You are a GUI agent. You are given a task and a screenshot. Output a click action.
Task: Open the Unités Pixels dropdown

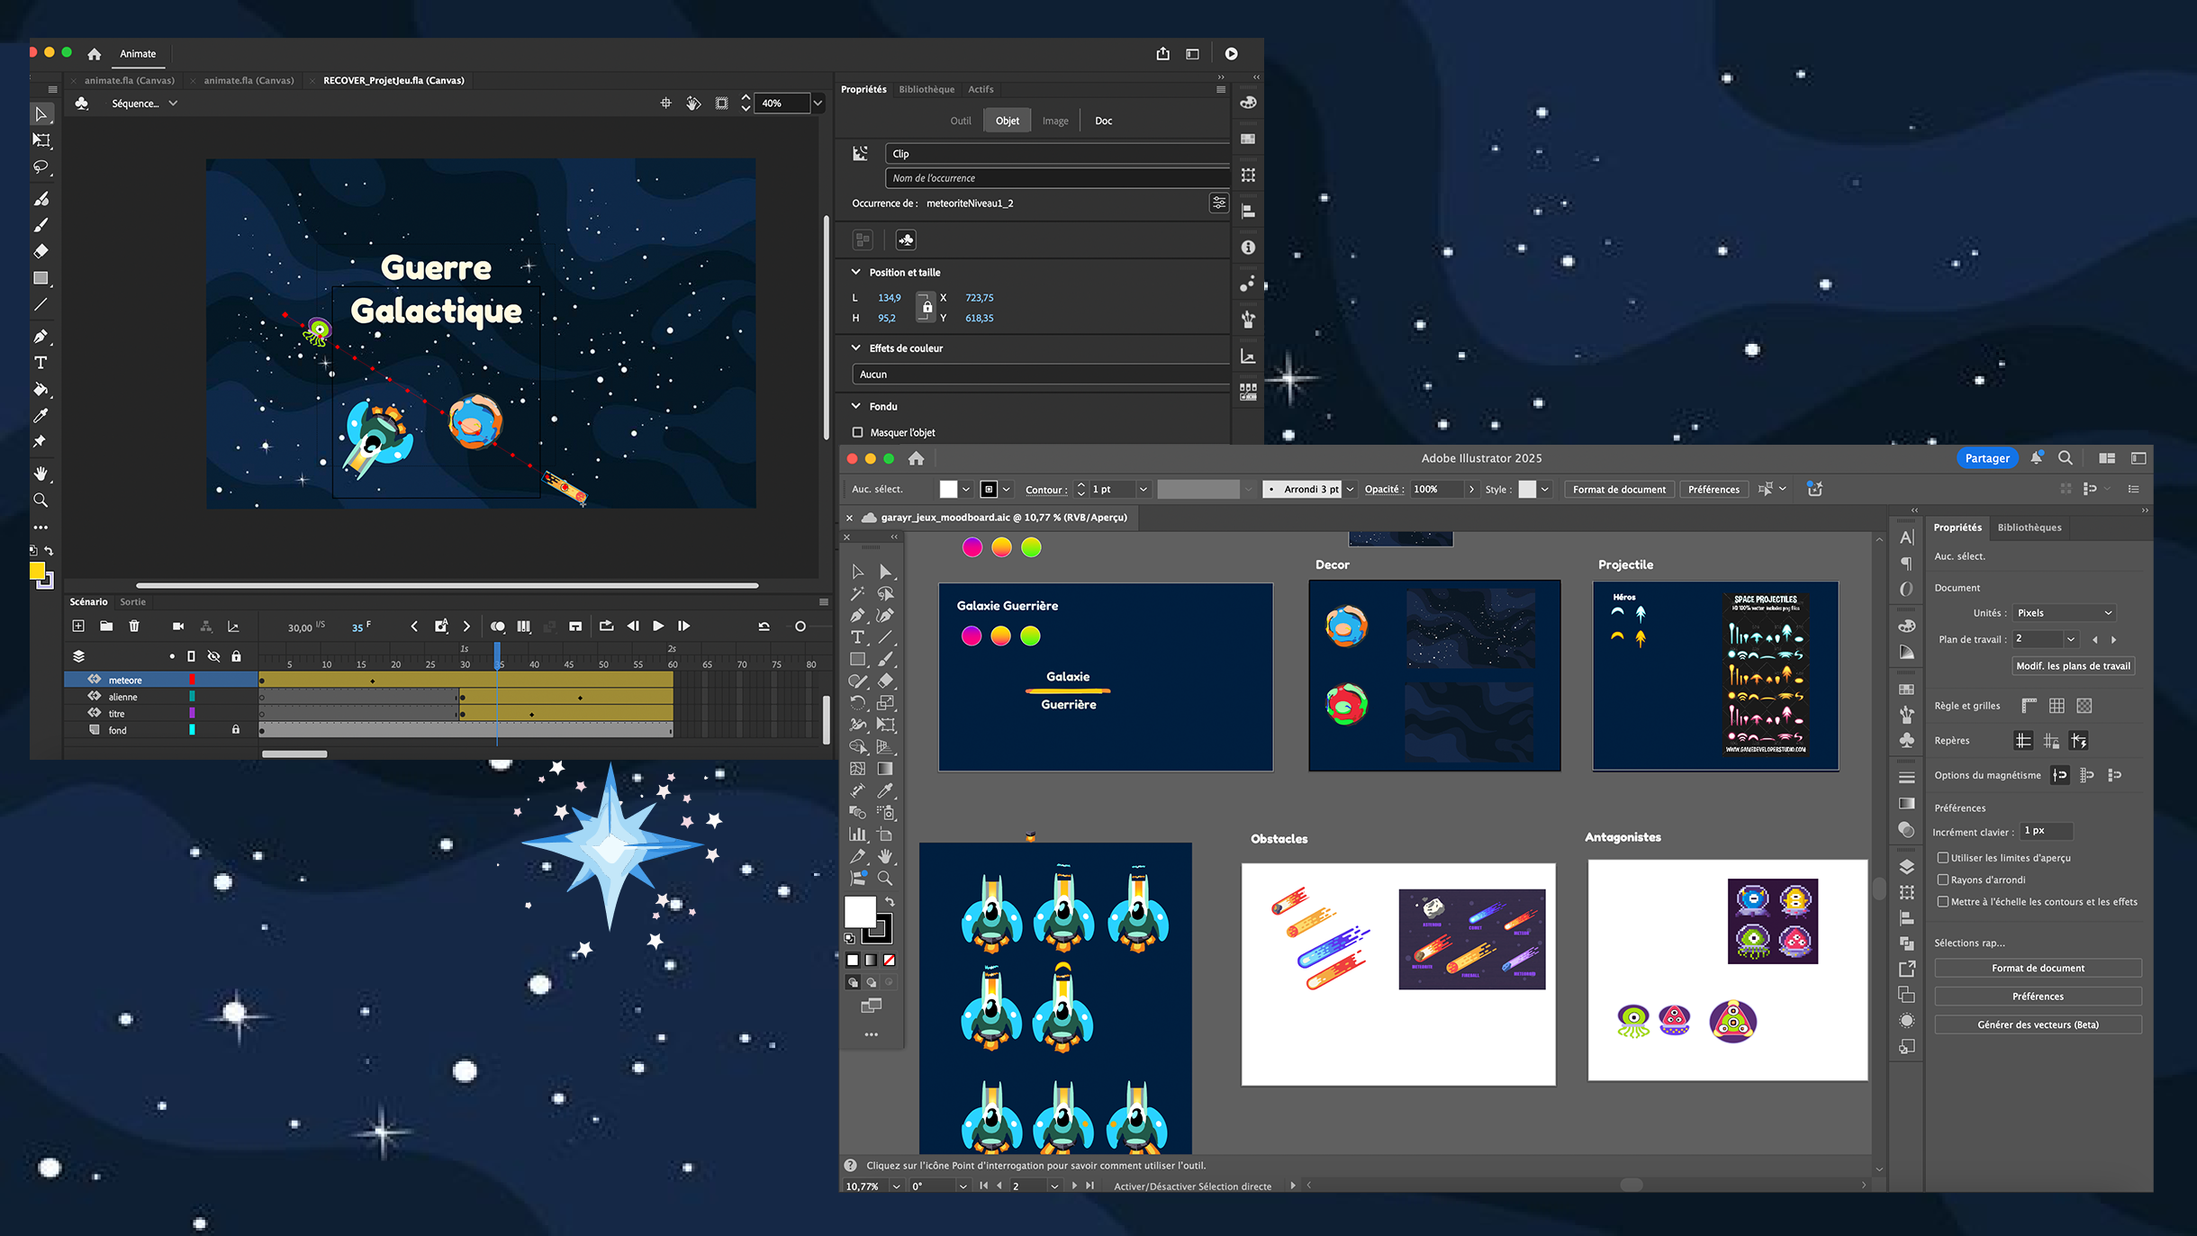coord(2064,613)
